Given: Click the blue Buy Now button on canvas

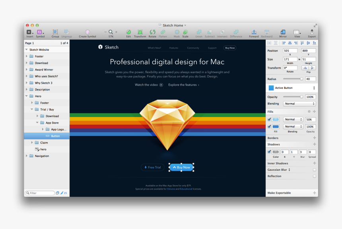Looking at the screenshot, I should (181, 167).
